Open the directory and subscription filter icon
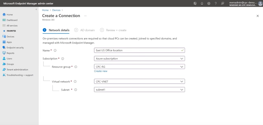Viewport: 263px width, 125px height. click(195, 3)
